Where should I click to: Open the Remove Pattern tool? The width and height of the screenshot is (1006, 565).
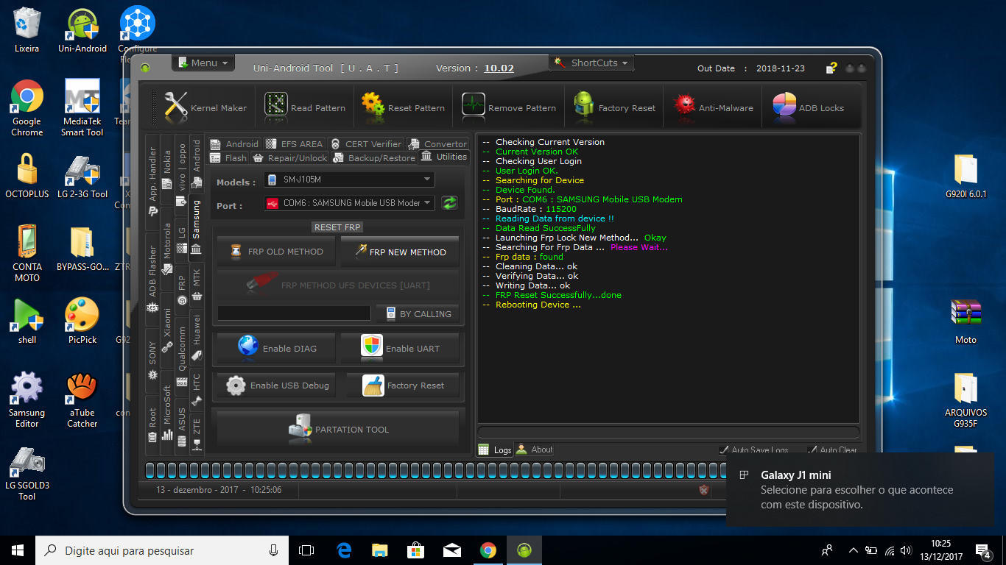click(509, 107)
